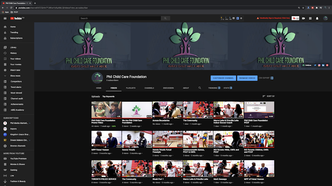Open new browser tab
The width and height of the screenshot is (332, 186).
point(35,3)
